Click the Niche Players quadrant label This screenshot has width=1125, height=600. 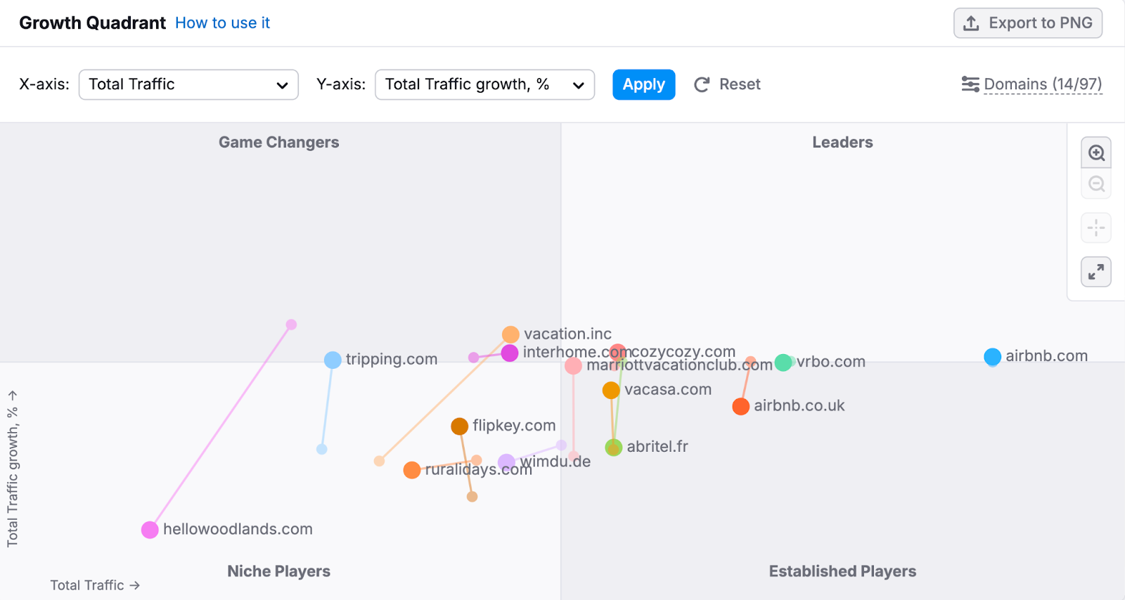pos(279,571)
